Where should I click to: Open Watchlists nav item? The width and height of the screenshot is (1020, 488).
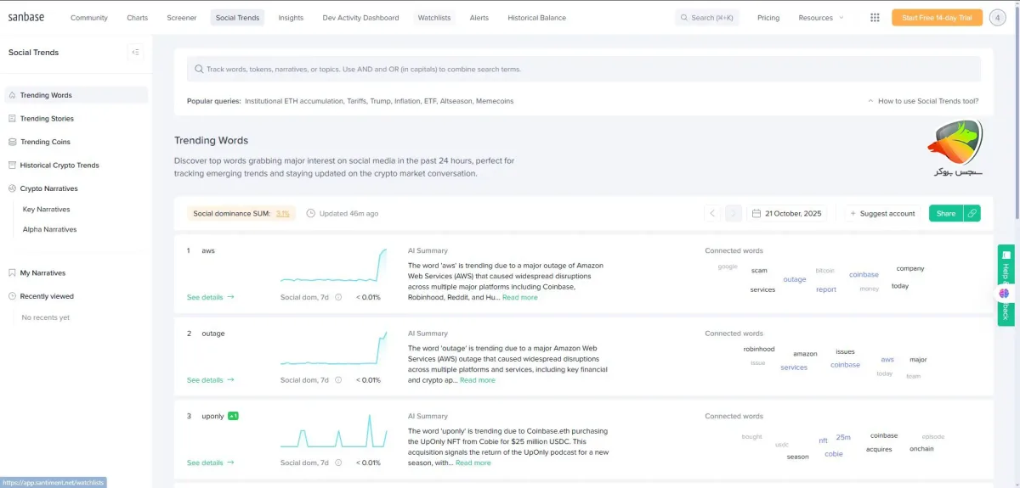434,18
